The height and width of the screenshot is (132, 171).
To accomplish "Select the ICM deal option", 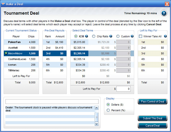I will pyautogui.click(x=76, y=36).
